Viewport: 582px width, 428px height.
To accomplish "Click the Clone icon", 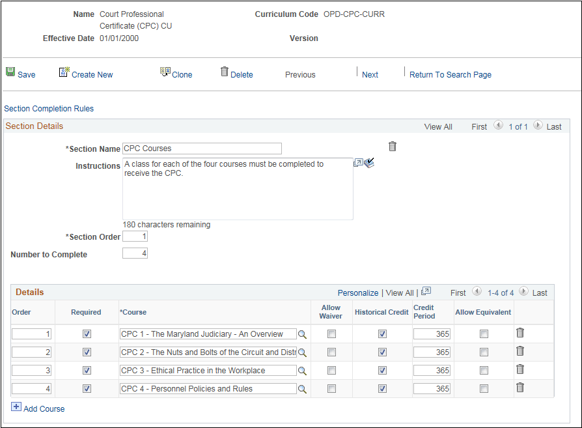I will (165, 72).
